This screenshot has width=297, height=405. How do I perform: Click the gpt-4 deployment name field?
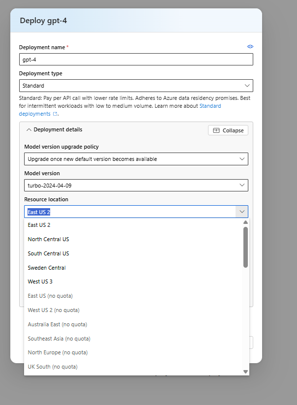coord(136,59)
